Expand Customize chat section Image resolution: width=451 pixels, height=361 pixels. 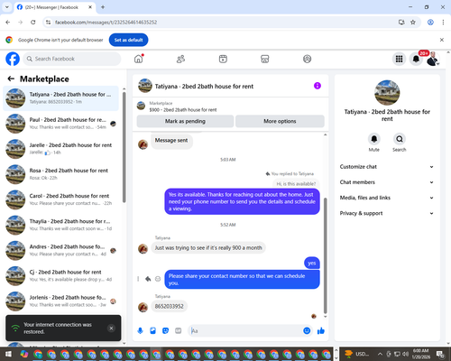pos(387,167)
